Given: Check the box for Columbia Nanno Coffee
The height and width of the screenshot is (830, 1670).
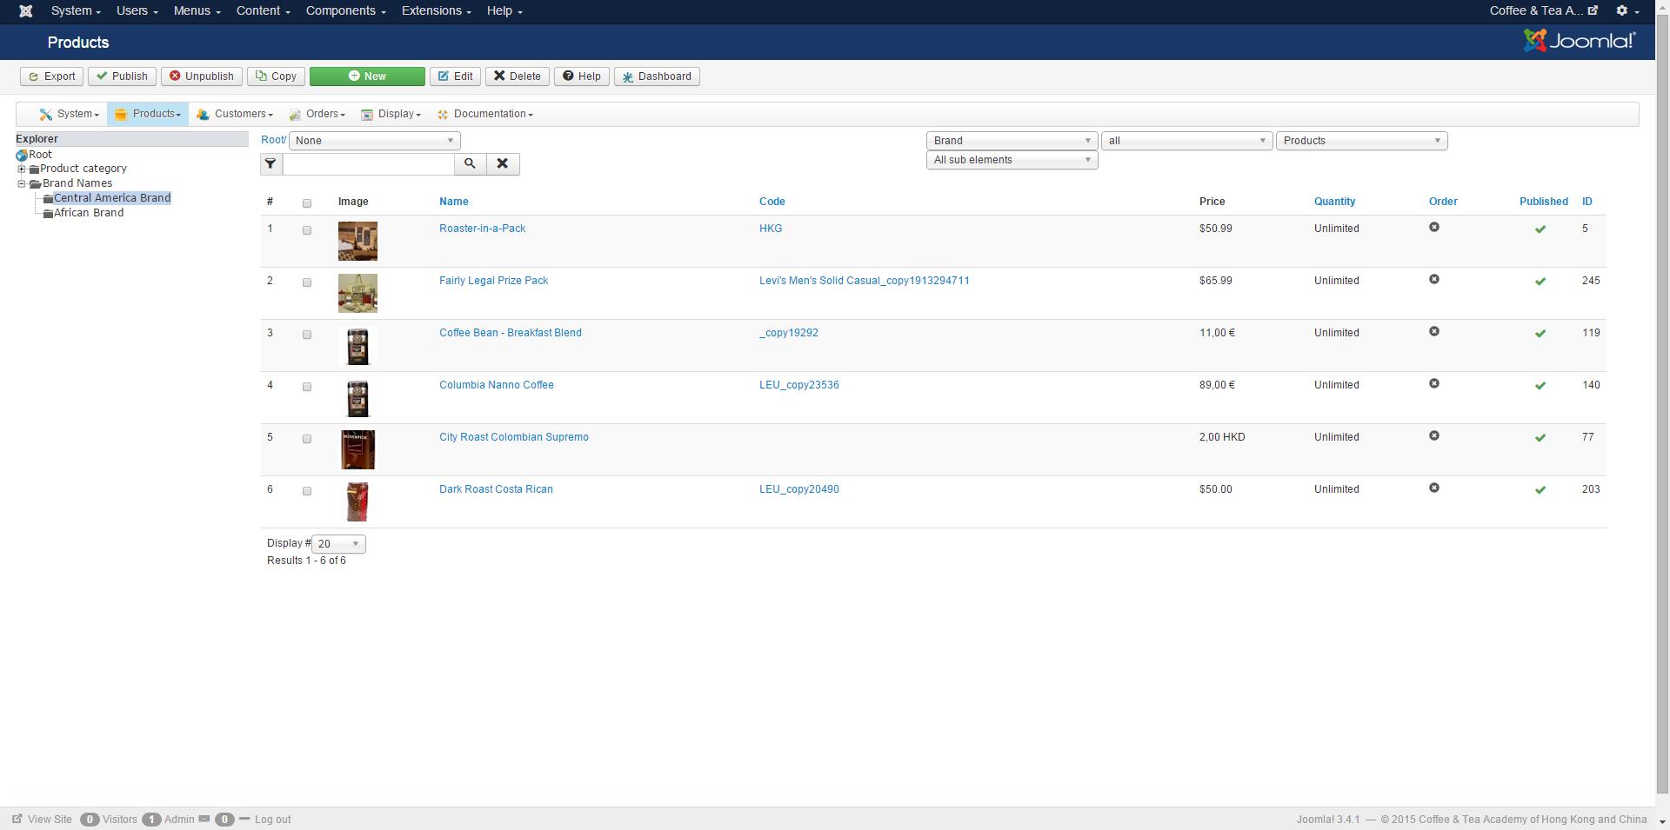Looking at the screenshot, I should (307, 387).
